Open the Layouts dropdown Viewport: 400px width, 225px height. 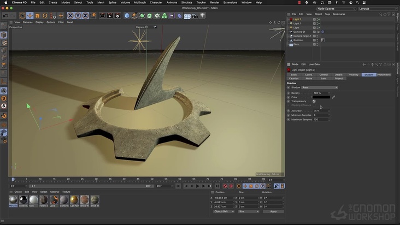point(377,9)
